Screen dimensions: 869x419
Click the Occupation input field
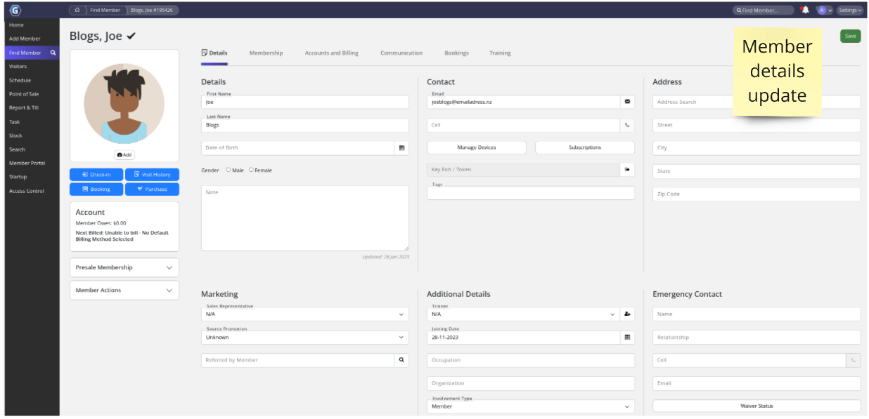click(531, 360)
